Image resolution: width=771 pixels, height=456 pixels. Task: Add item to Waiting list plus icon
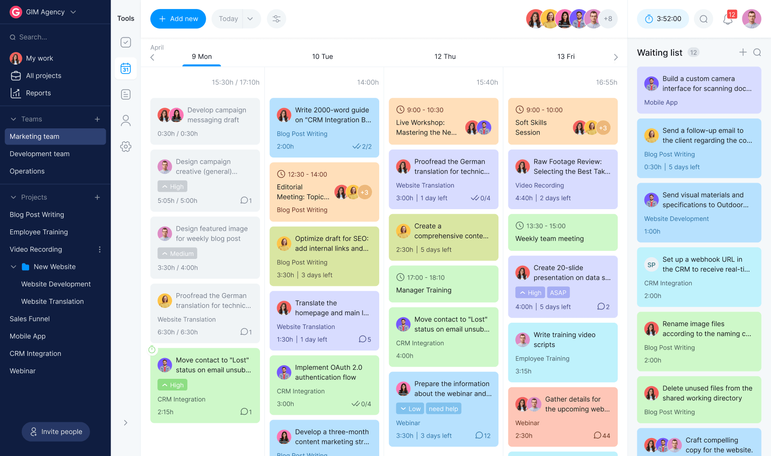(743, 53)
